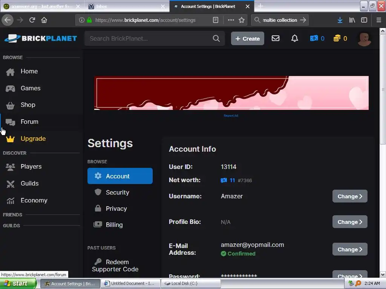Viewport: 386px width, 289px height.
Task: Open the downloads arrow icon
Action: click(340, 20)
